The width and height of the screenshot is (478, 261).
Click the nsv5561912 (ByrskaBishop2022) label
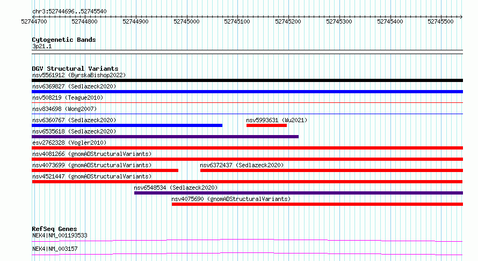tap(79, 75)
